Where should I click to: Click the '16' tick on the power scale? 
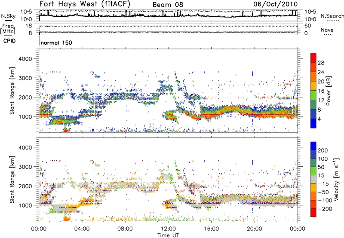(x=321, y=91)
